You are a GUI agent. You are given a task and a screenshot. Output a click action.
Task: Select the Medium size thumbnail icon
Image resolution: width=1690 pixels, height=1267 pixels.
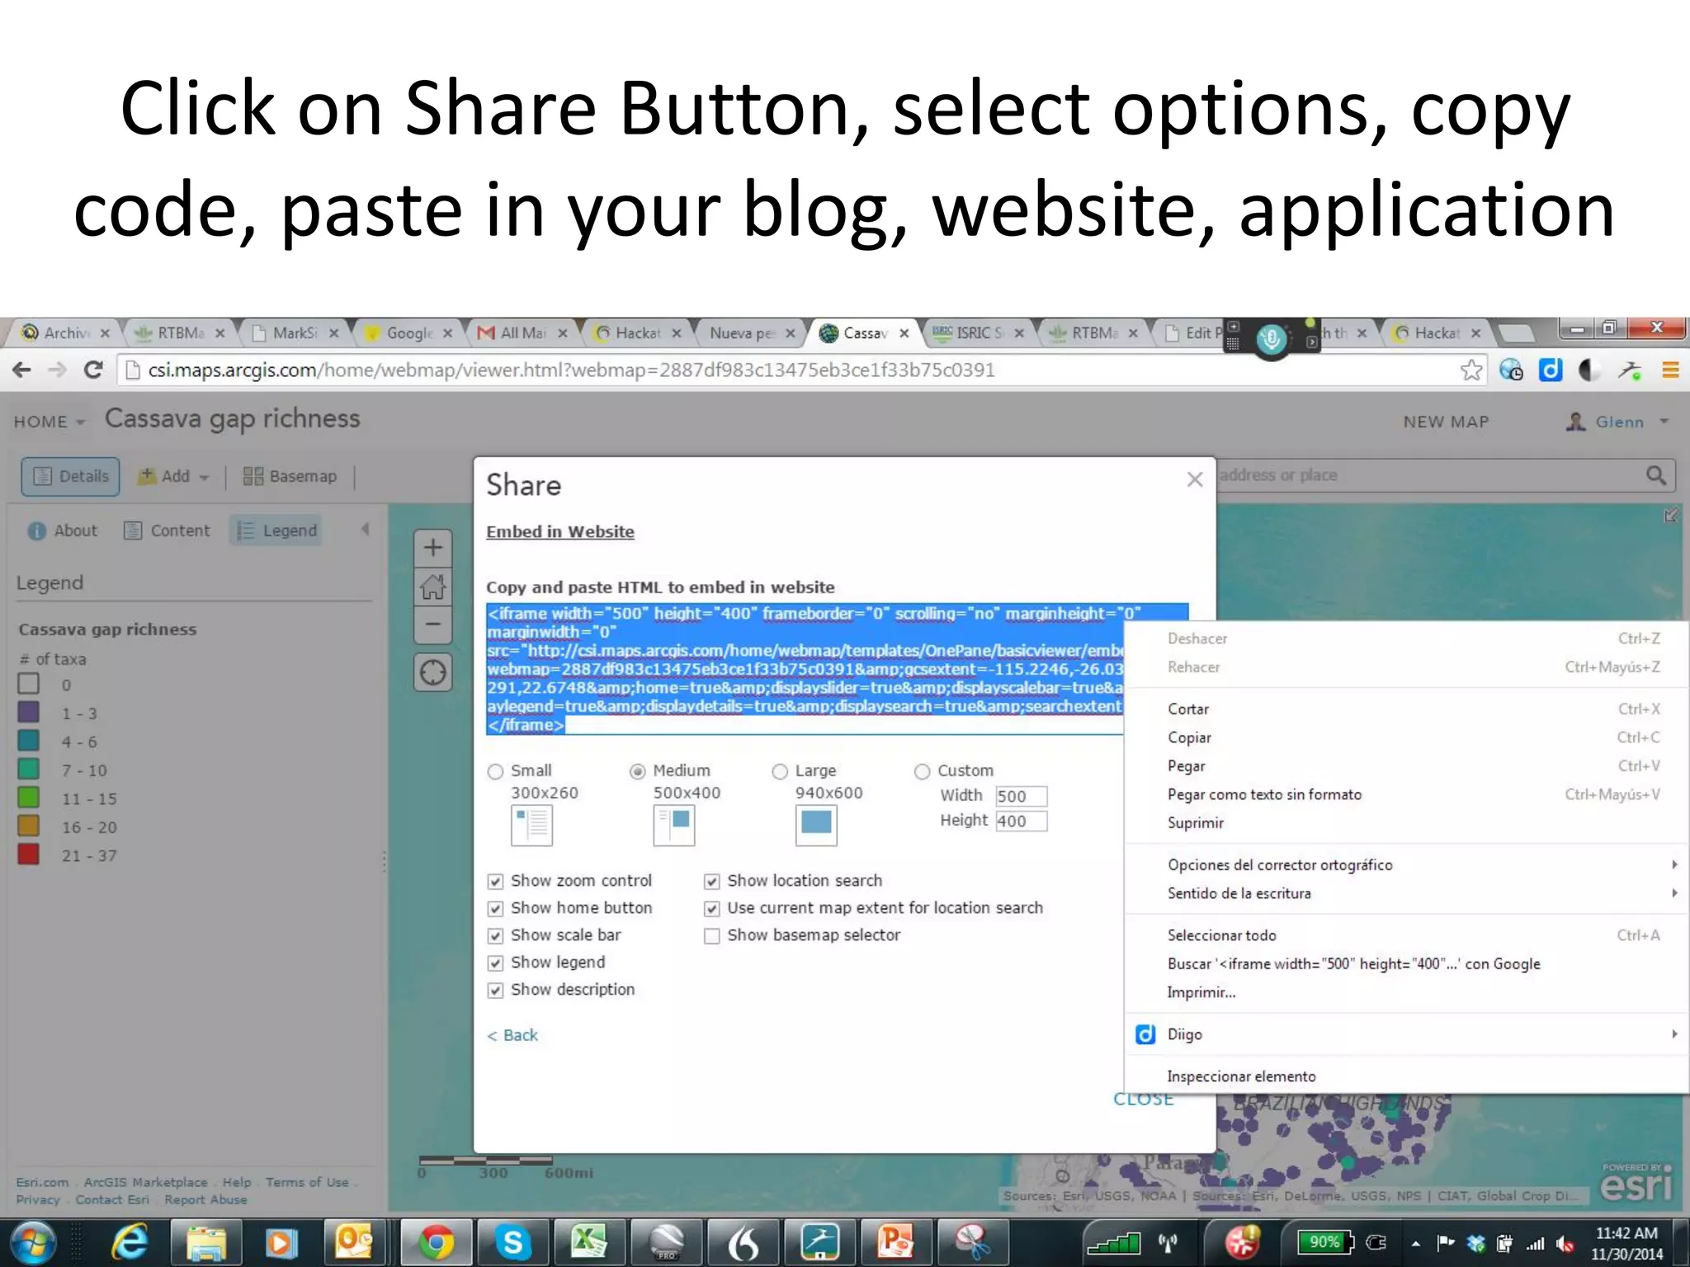pyautogui.click(x=674, y=825)
